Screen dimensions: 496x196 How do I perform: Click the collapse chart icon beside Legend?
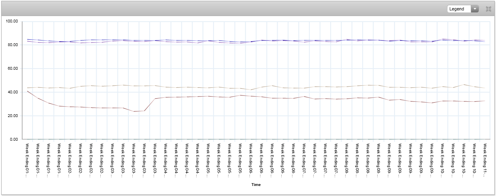488,9
